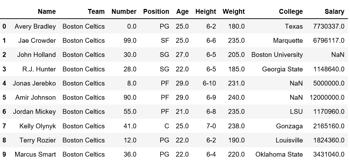Screen dimensions: 350x168
Task: Click the Position column header
Action: tap(156, 11)
